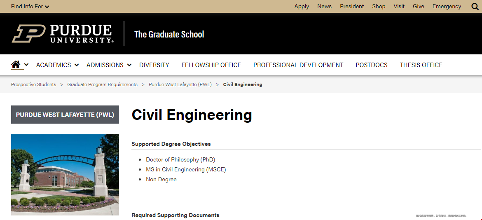Screen dimensions: 482x220
Task: Expand the chevron beside the home icon
Action: 26,65
